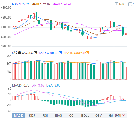Select the MACD indicator tab
Viewport: 134px width, 119px height.
[19, 116]
